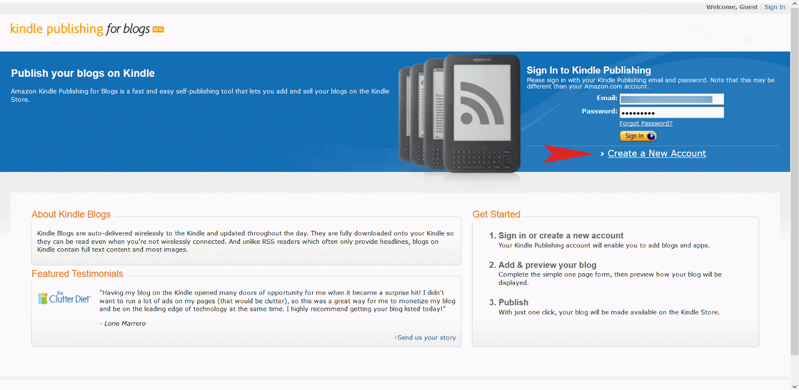Open the Create a New Account link

pyautogui.click(x=657, y=154)
